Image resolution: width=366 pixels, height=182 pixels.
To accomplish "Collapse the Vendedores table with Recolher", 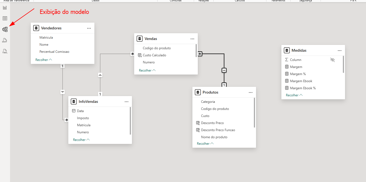I will point(44,60).
